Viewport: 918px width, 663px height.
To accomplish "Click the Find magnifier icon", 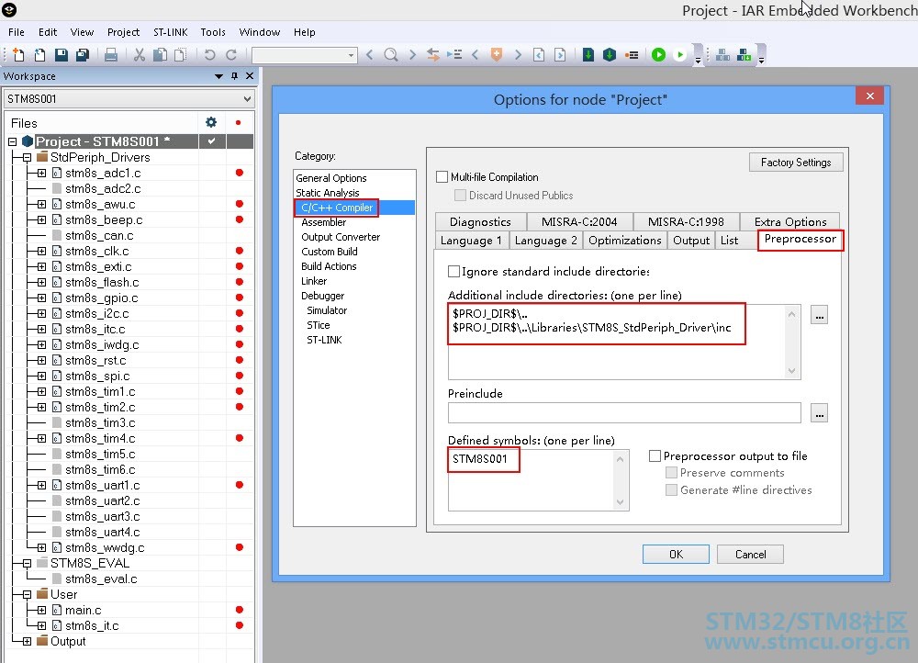I will click(390, 55).
